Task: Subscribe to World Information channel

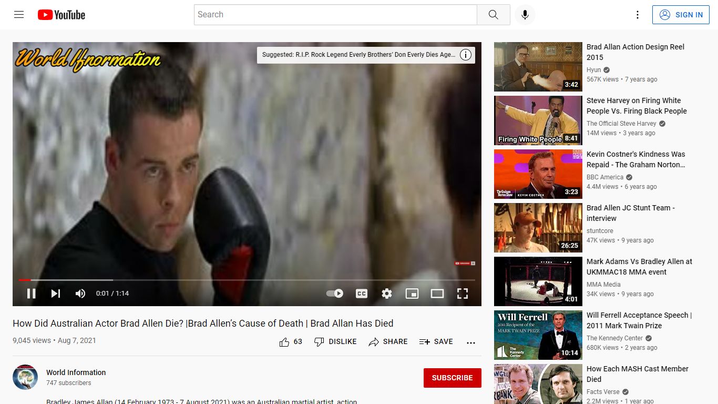Action: click(x=453, y=378)
